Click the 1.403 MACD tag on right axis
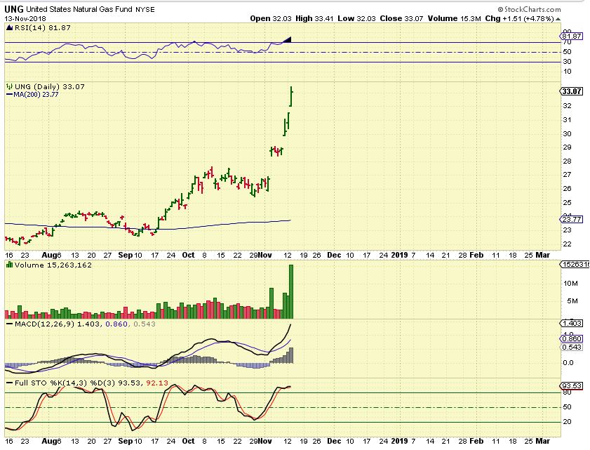 [572, 324]
